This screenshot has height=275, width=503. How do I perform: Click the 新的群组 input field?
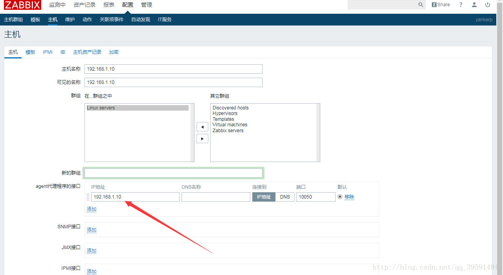pos(173,173)
